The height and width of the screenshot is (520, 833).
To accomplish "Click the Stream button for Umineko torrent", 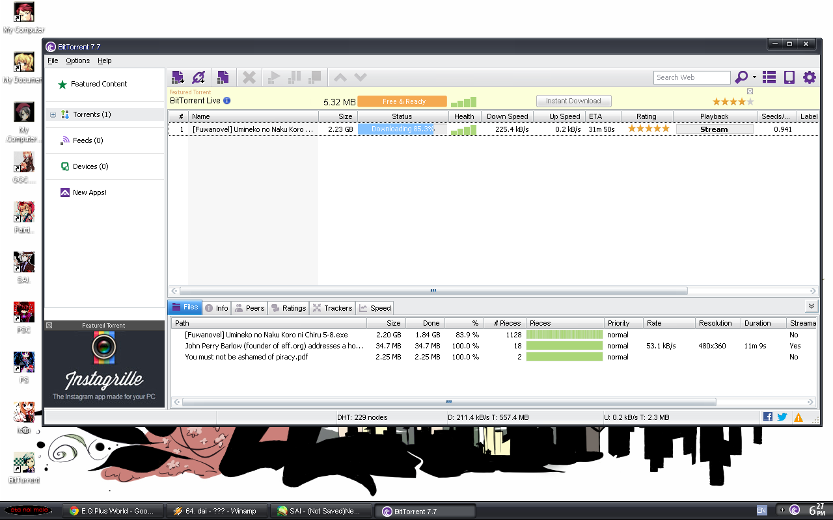I will click(714, 129).
